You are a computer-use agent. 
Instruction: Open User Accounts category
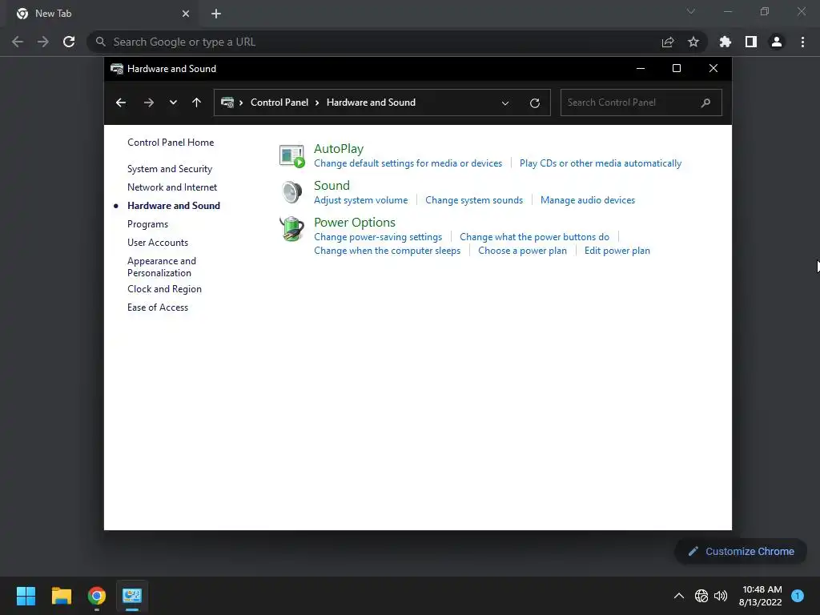click(158, 243)
